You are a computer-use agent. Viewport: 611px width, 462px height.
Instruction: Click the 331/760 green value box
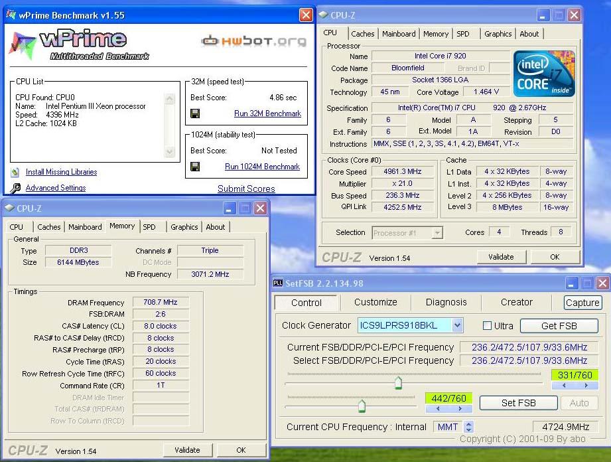575,375
